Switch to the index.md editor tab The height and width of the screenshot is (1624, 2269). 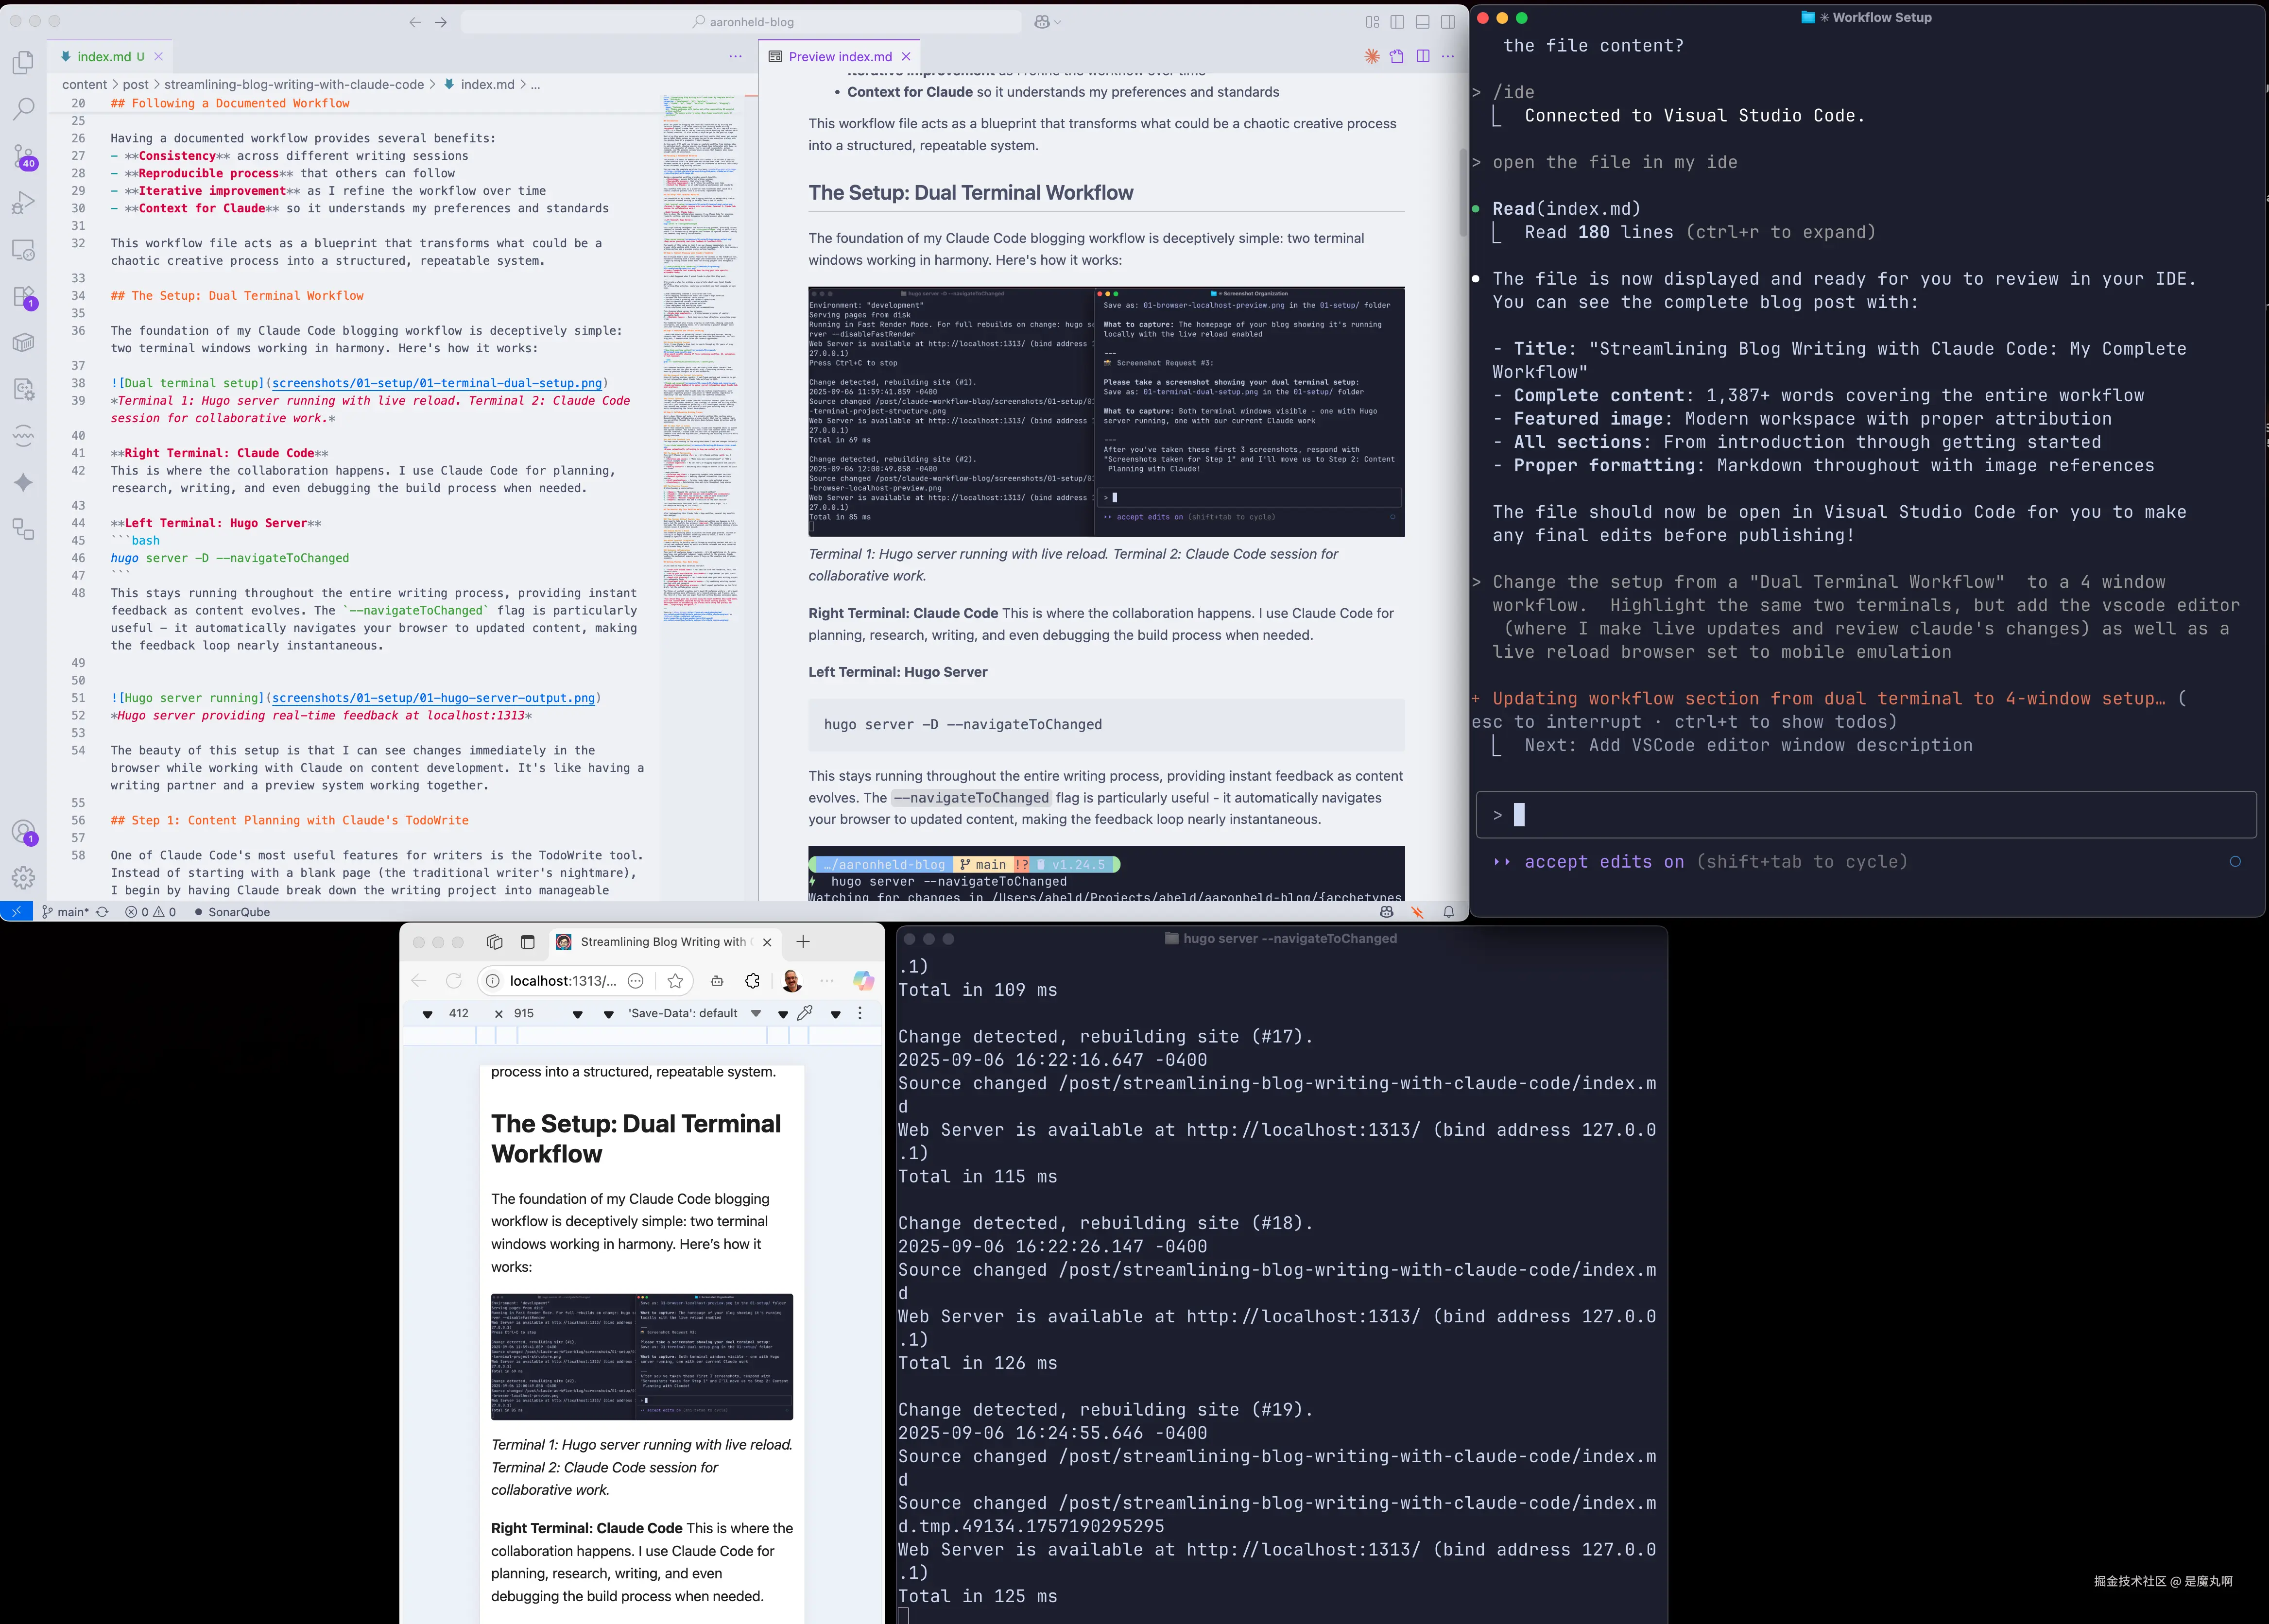pos(104,57)
